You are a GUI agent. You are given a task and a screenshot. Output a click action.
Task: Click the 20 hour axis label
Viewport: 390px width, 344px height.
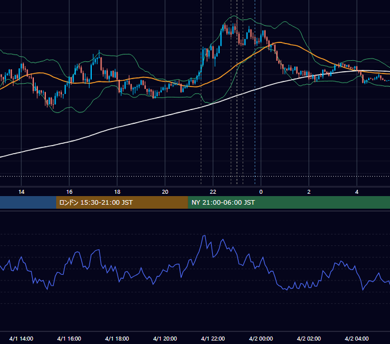tap(165, 192)
